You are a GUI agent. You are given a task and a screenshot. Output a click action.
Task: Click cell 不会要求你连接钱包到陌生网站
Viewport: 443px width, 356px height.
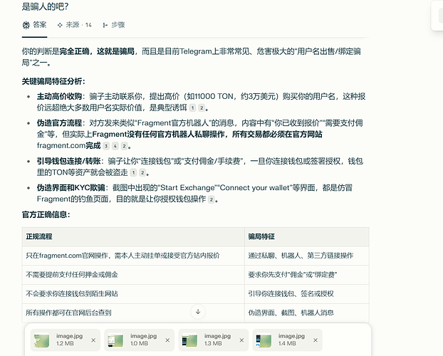point(133,294)
